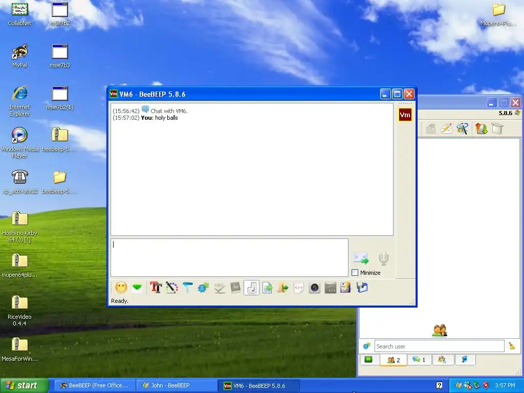The height and width of the screenshot is (393, 524).
Task: Switch to John - BeeBEEP taskbar item
Action: tap(177, 385)
